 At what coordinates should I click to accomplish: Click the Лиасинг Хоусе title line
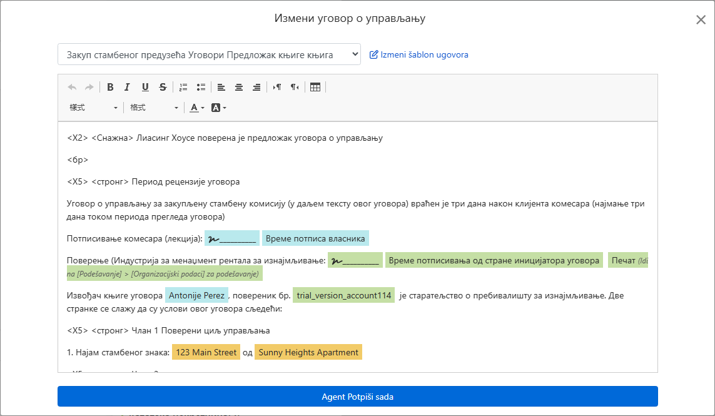tap(225, 138)
